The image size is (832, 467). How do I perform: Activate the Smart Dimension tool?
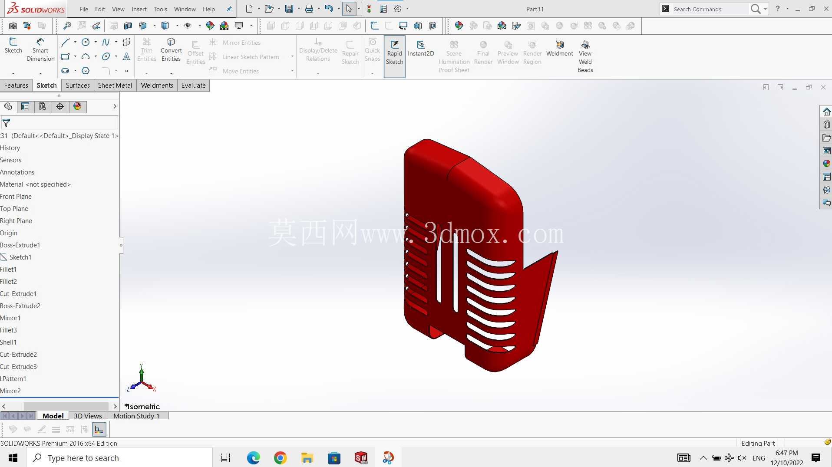coord(40,49)
